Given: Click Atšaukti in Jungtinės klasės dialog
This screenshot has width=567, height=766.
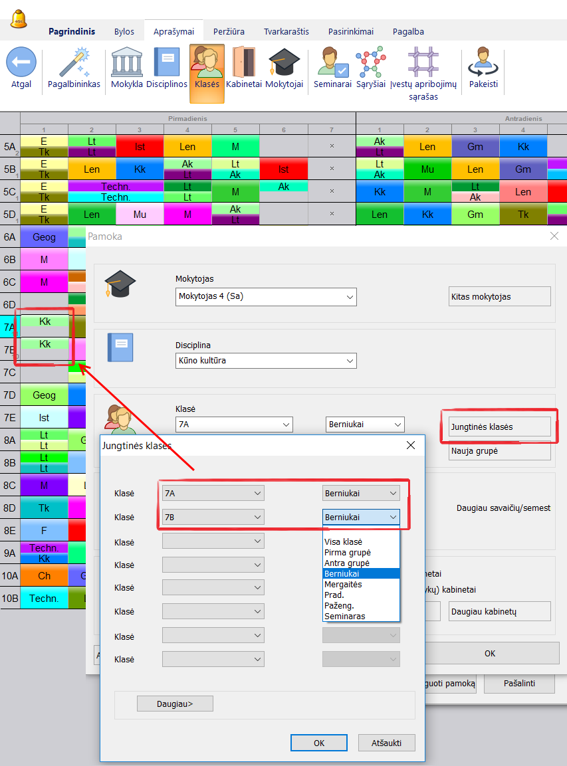Looking at the screenshot, I should pyautogui.click(x=386, y=743).
